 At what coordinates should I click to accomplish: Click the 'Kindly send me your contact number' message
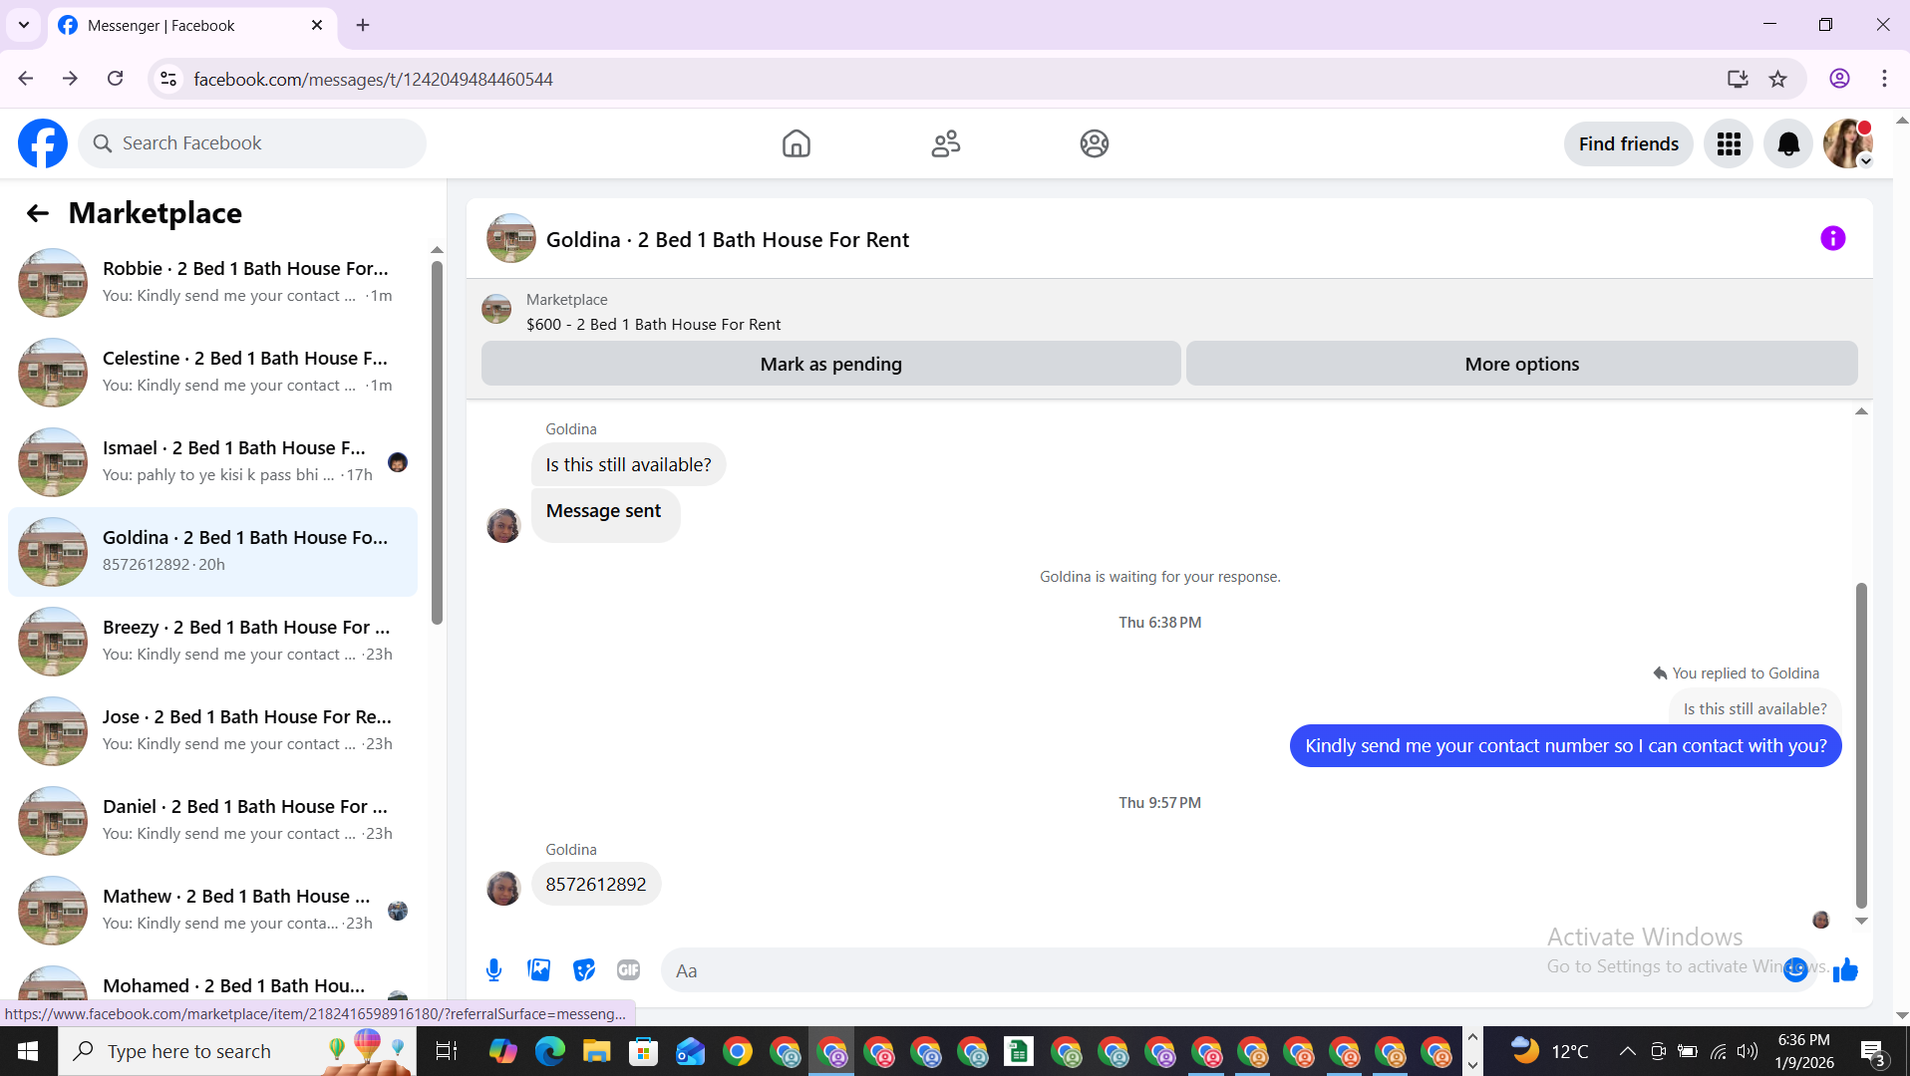click(x=1565, y=746)
